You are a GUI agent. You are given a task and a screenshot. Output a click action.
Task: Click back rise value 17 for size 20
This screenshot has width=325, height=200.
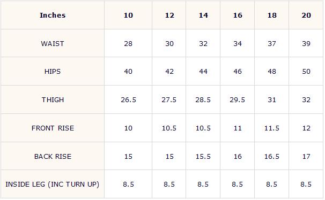(x=306, y=156)
